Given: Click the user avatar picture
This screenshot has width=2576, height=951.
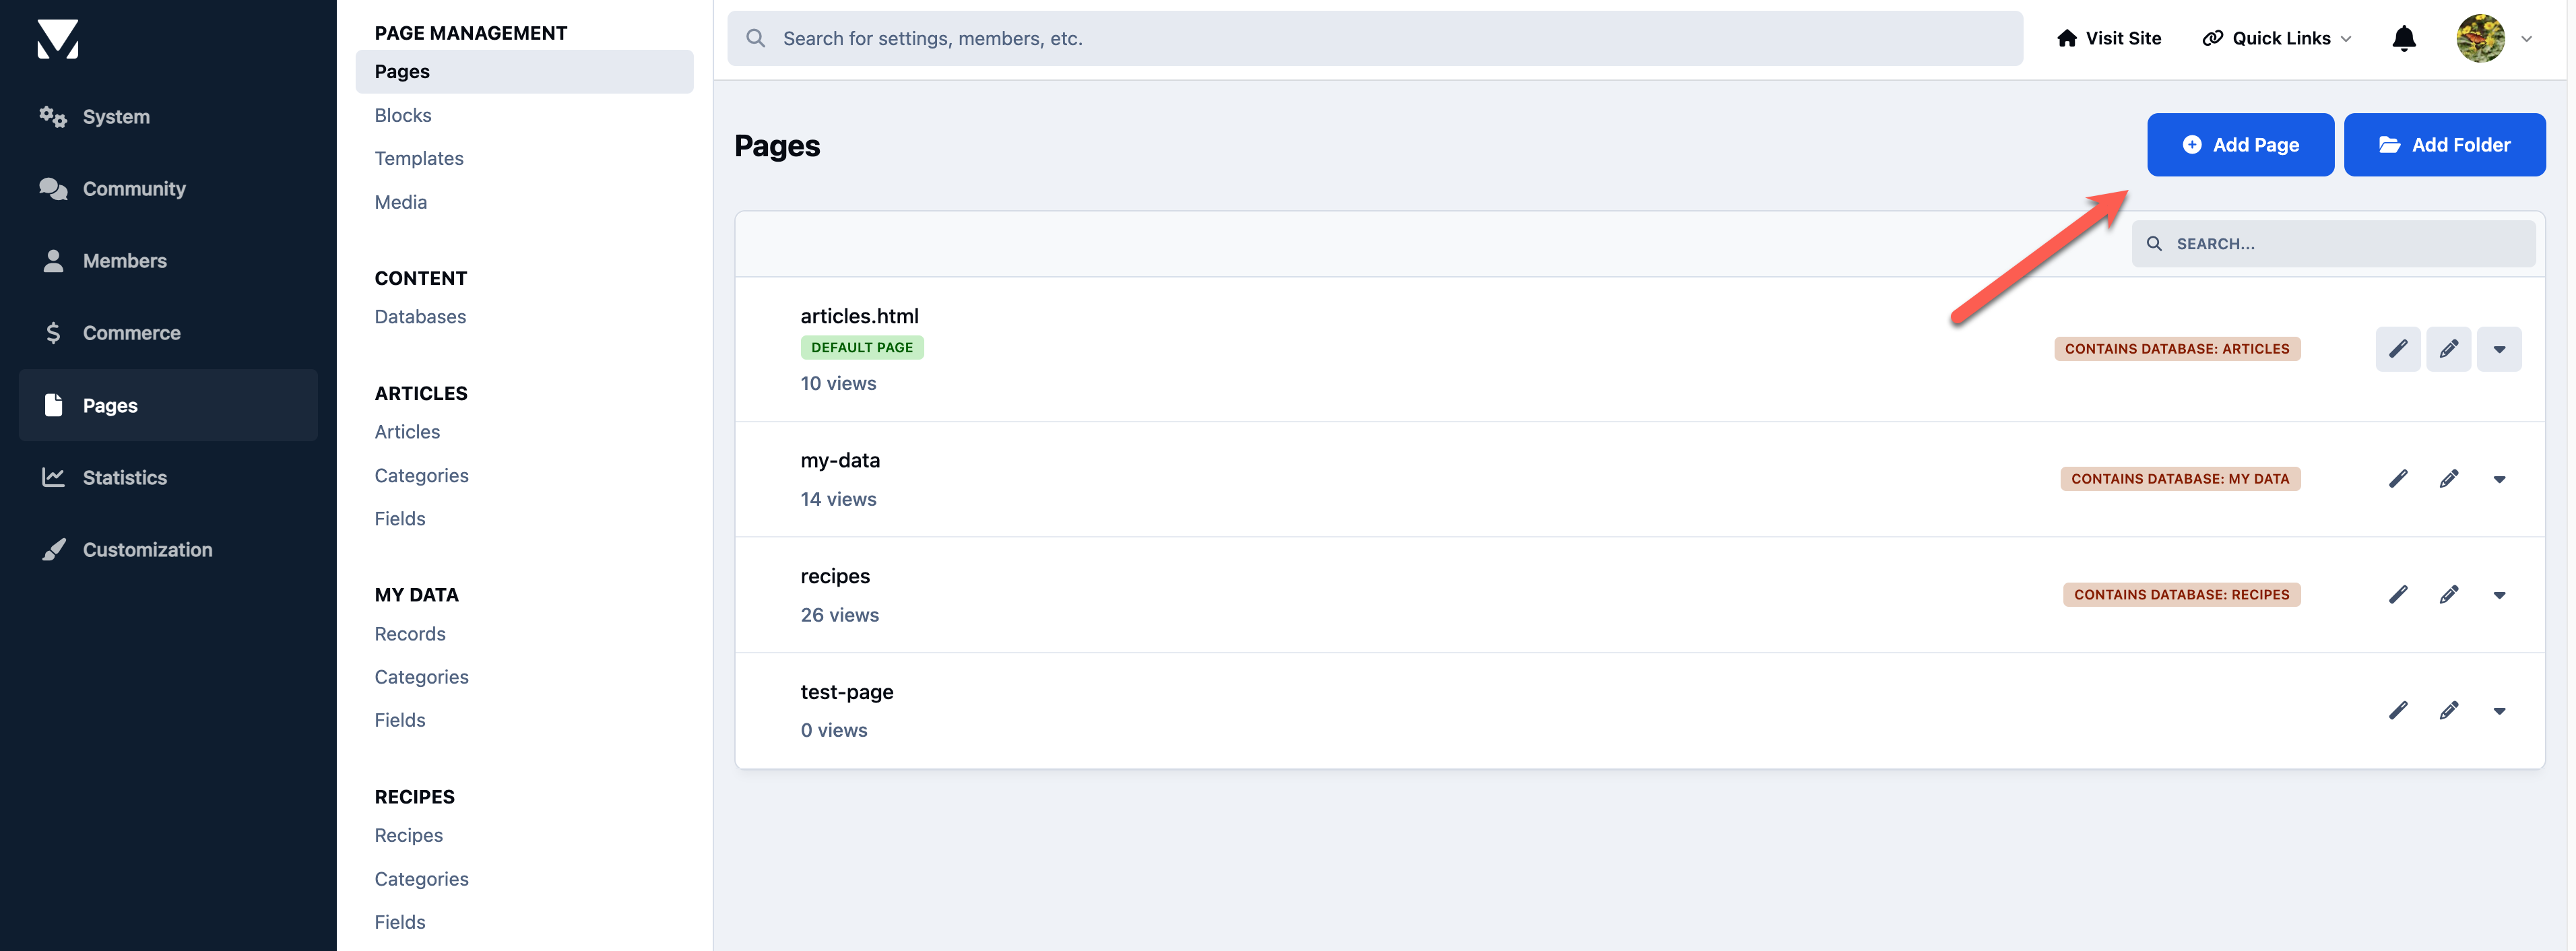Looking at the screenshot, I should (x=2480, y=38).
